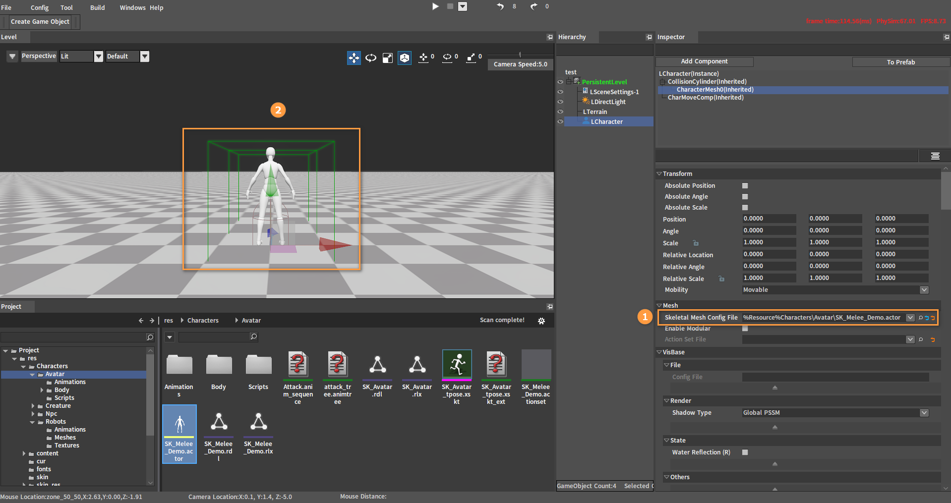This screenshot has width=951, height=503.
Task: Click the Play button in top toolbar
Action: [x=435, y=6]
